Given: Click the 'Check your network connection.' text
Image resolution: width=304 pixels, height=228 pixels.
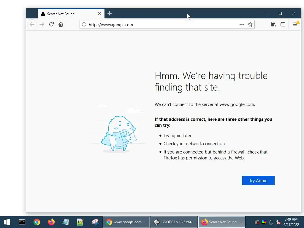Looking at the screenshot, I should point(194,144).
